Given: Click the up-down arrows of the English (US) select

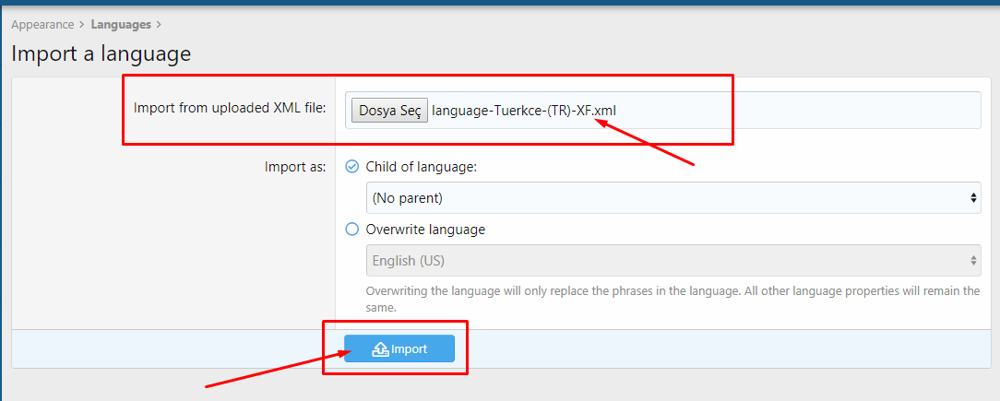Looking at the screenshot, I should point(974,261).
